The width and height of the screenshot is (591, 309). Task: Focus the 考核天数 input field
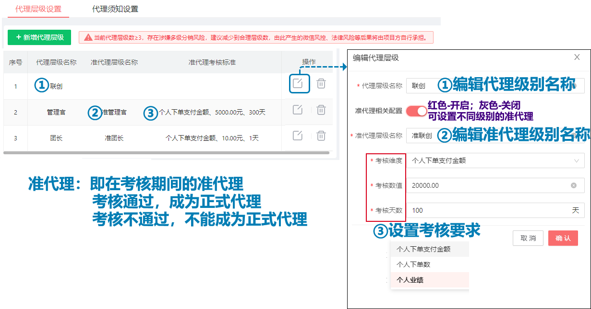tap(487, 210)
